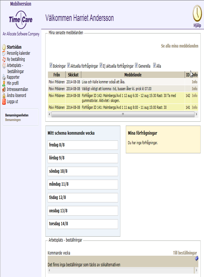Click the ID column header

[188, 75]
